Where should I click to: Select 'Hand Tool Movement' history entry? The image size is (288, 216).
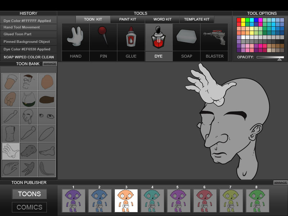point(28,27)
